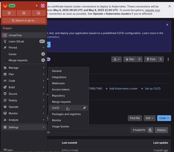174x152 pixels.
Task: Click the GitLab fox logo
Action: 5,6
